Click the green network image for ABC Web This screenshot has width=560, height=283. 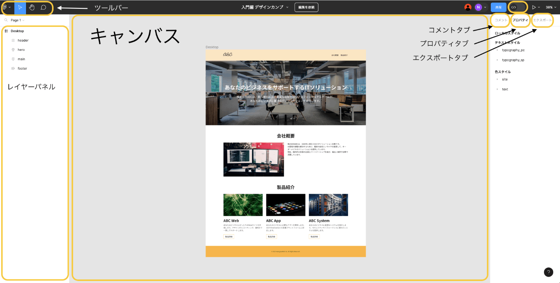[243, 205]
